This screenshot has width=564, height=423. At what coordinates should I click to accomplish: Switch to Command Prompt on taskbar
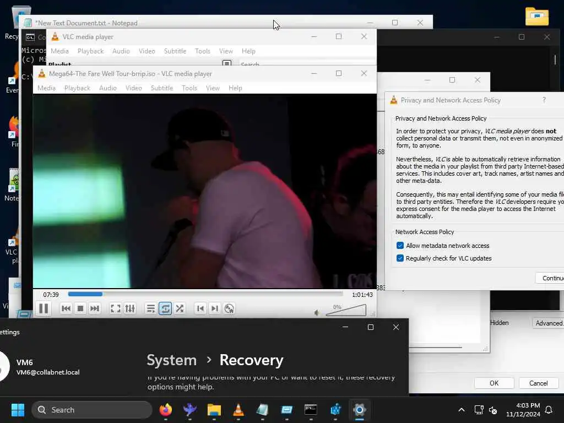point(311,410)
